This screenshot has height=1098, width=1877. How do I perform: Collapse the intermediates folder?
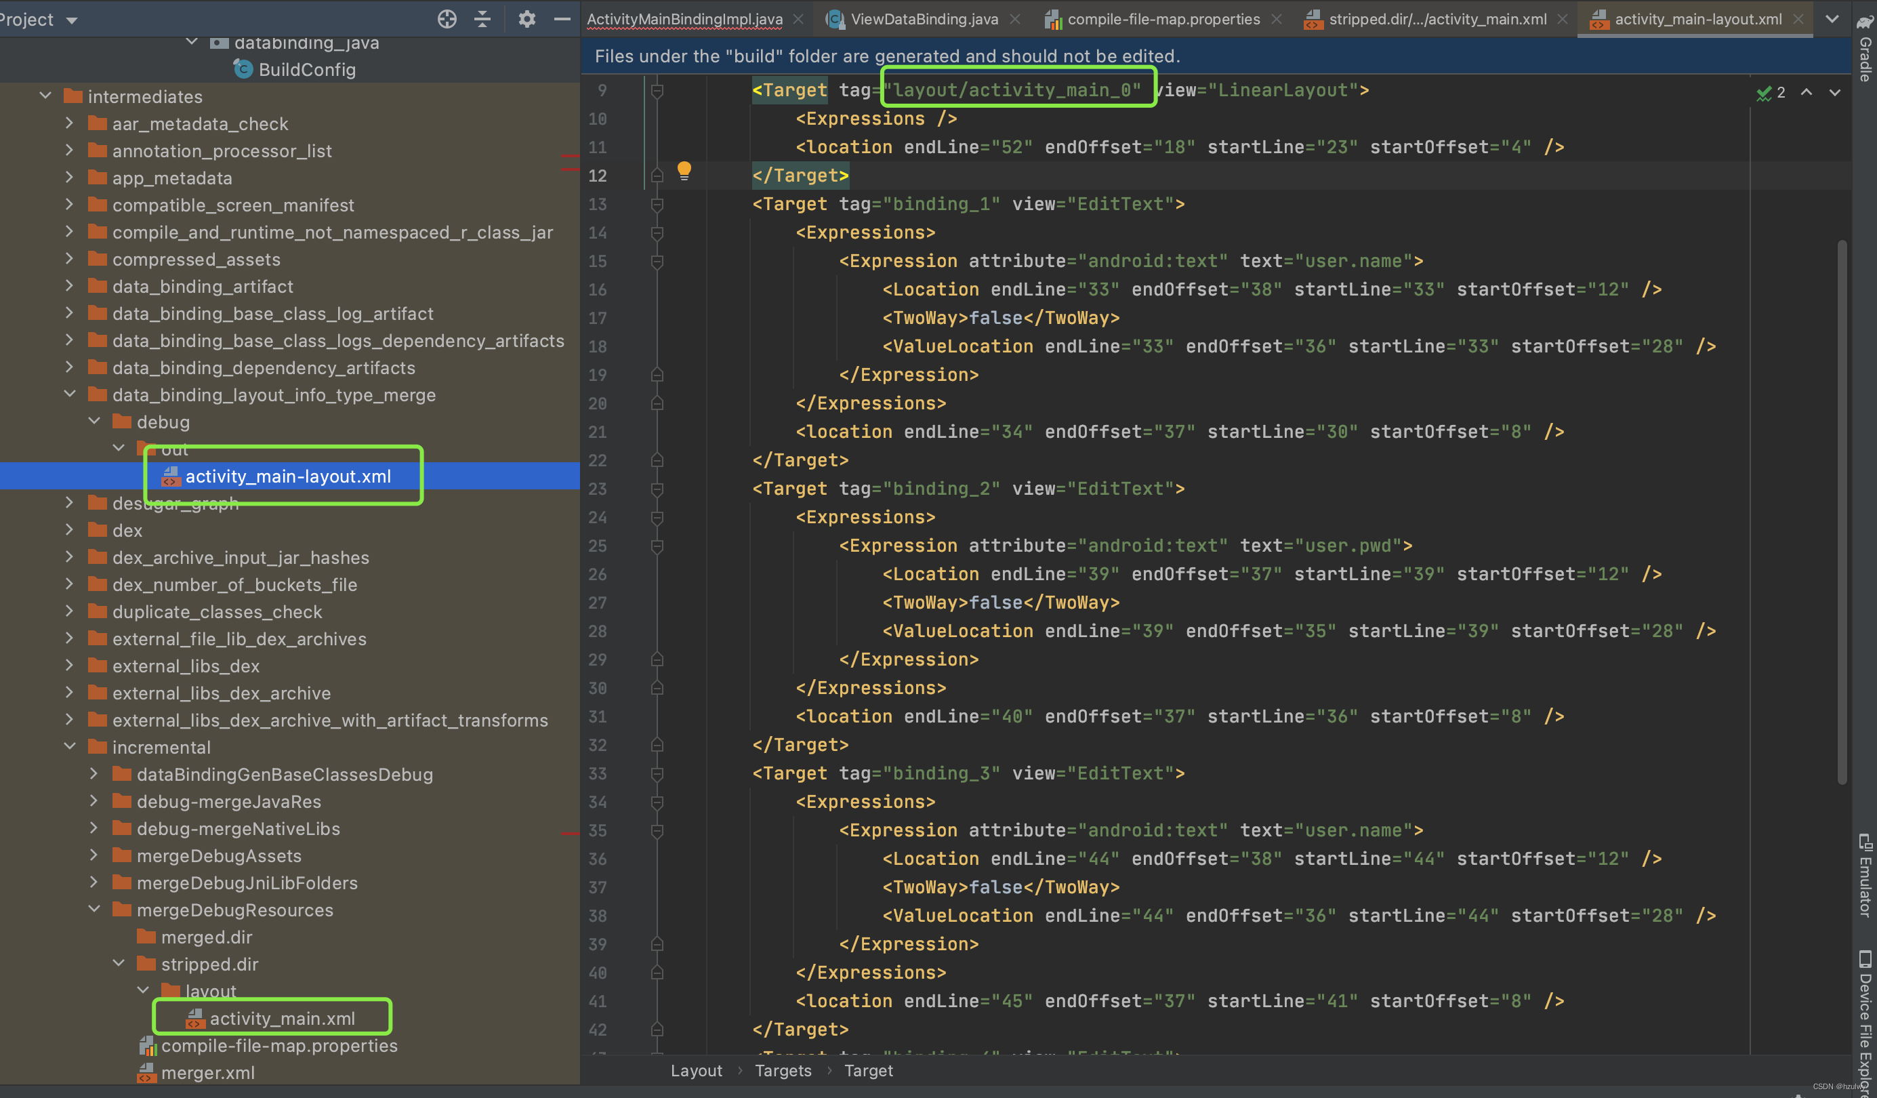click(x=45, y=96)
